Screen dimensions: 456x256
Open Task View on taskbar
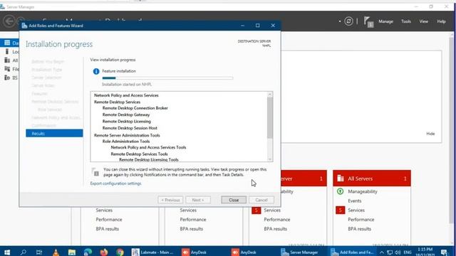[39, 252]
